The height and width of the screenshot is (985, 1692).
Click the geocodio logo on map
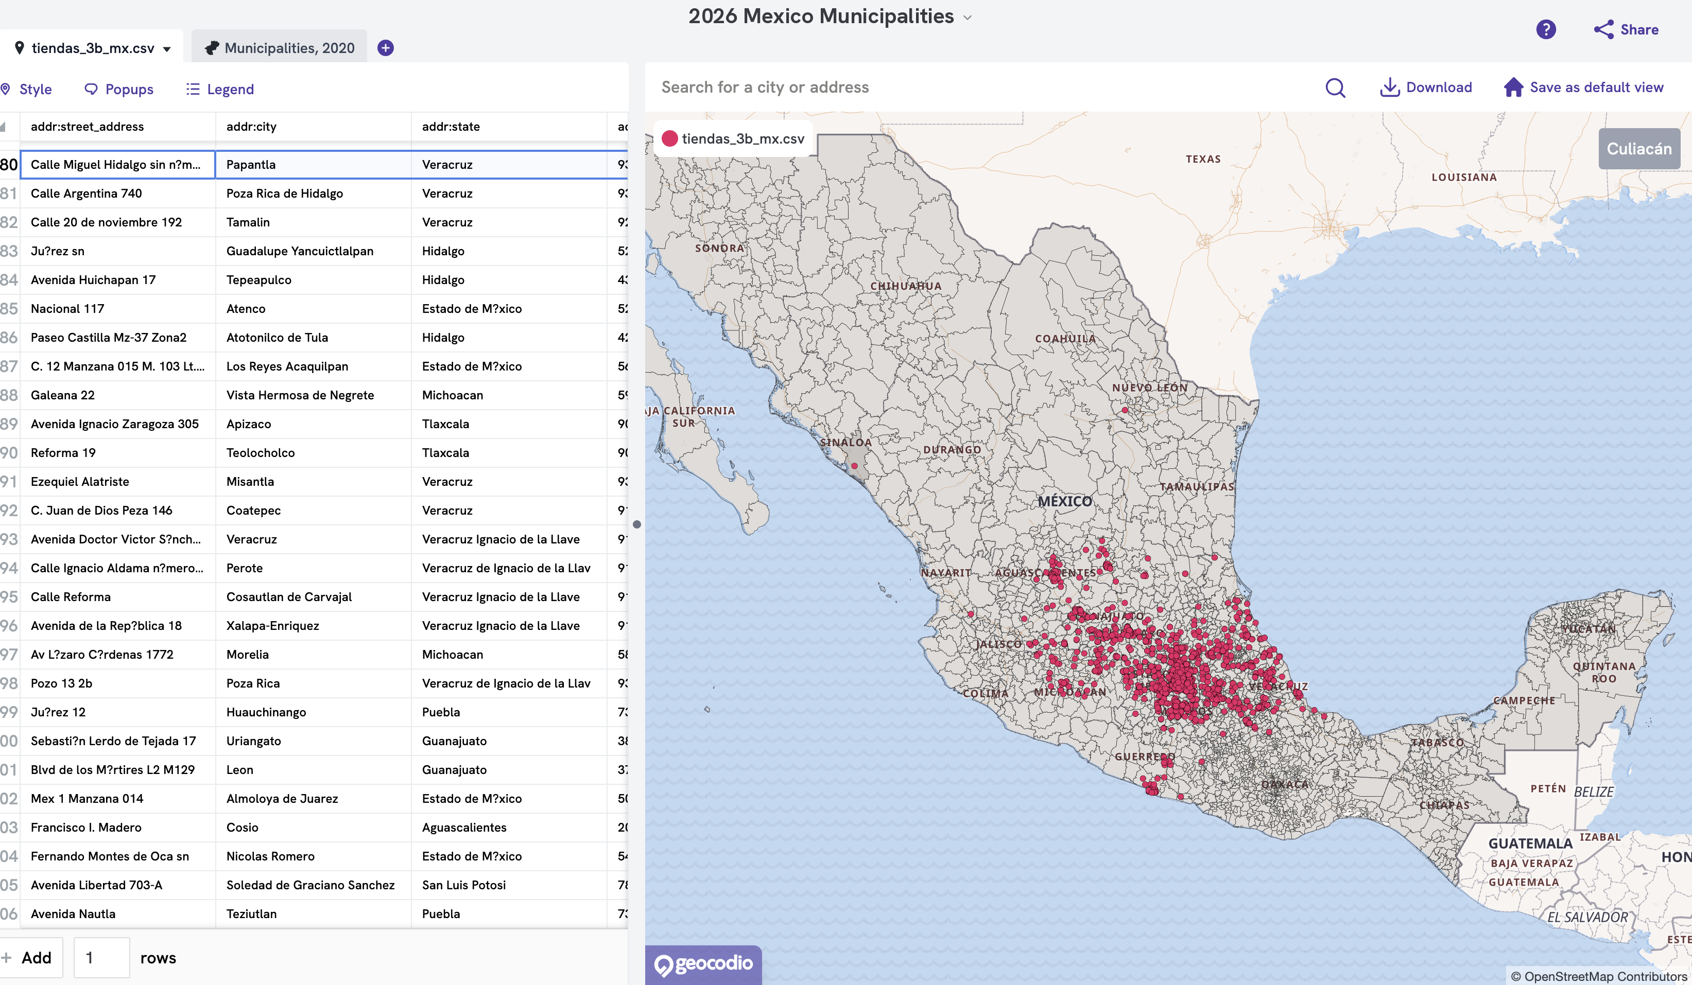click(703, 964)
